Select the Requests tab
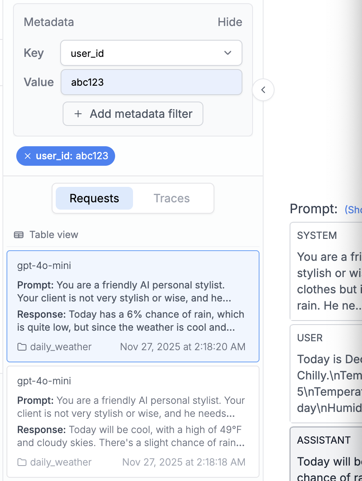The image size is (362, 481). pyautogui.click(x=94, y=198)
